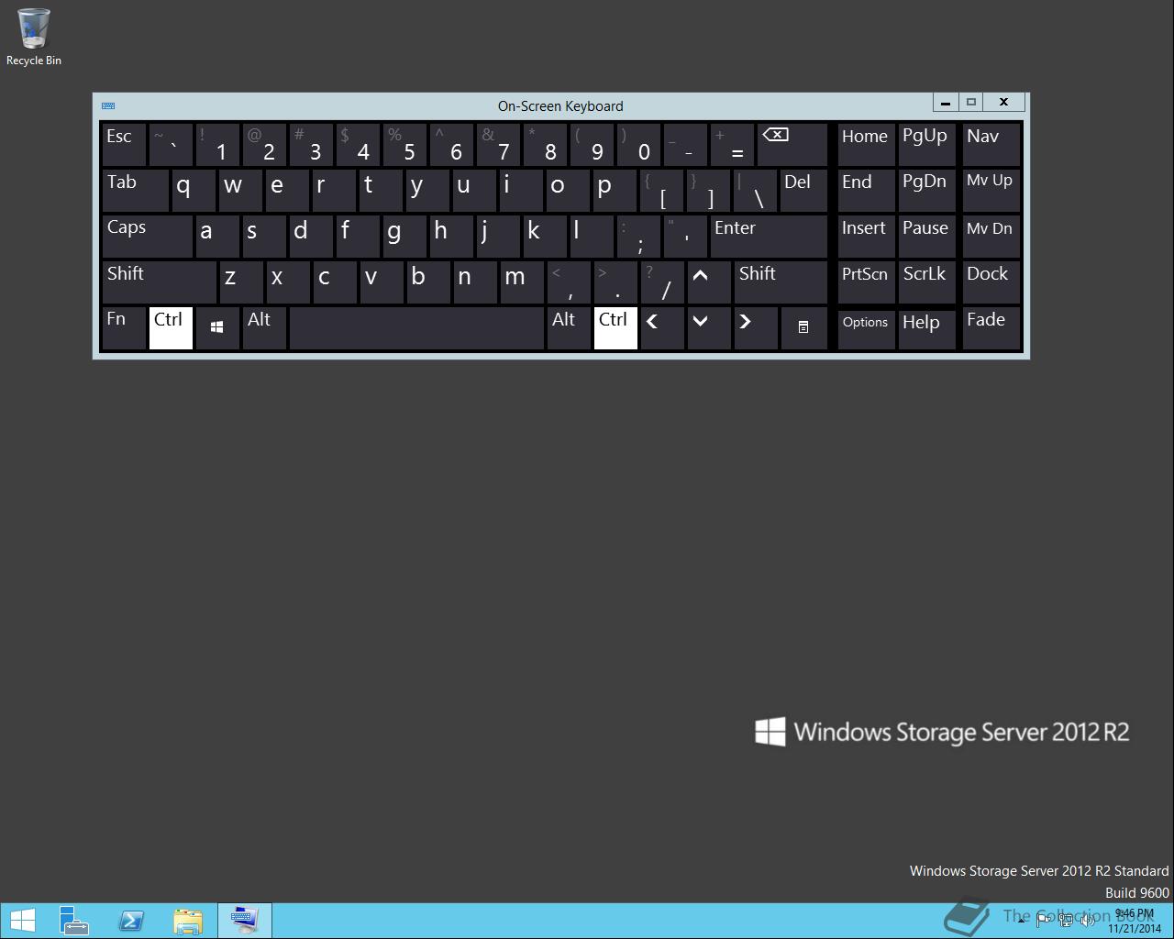This screenshot has width=1174, height=939.
Task: Maximize the On-Screen Keyboard window
Action: pyautogui.click(x=970, y=102)
